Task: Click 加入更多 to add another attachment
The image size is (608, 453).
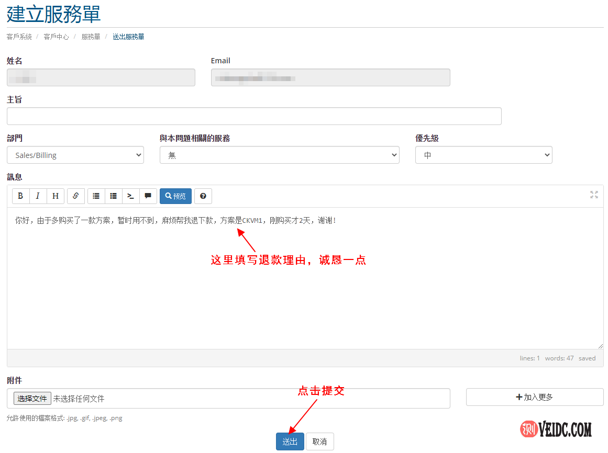Action: coord(534,397)
